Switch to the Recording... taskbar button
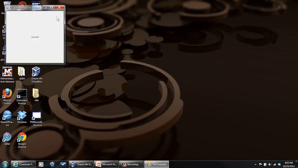Viewport: 298px width, 168px height. [x=131, y=164]
